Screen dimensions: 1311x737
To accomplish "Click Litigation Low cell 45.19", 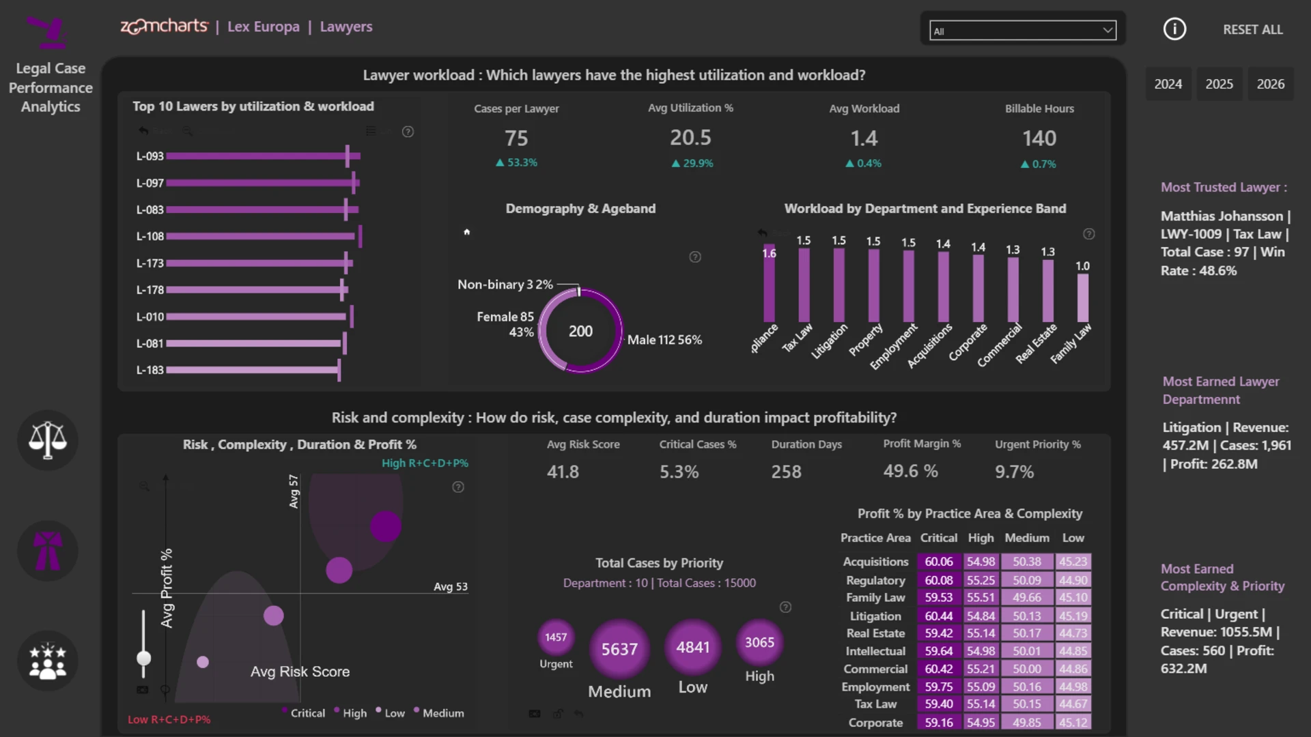I will (x=1073, y=616).
